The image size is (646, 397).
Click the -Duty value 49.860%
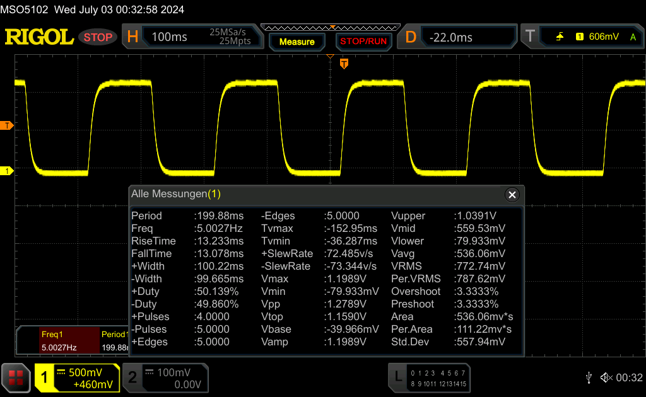(218, 304)
